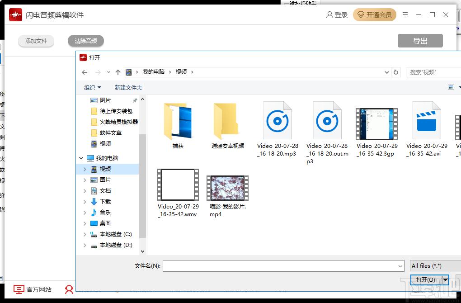Open the file name dropdown arrow
The height and width of the screenshot is (303, 461).
tap(400, 266)
